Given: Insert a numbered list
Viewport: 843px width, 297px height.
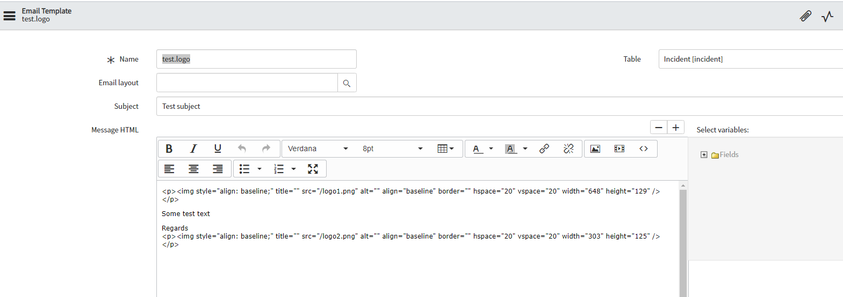Looking at the screenshot, I should pos(278,169).
